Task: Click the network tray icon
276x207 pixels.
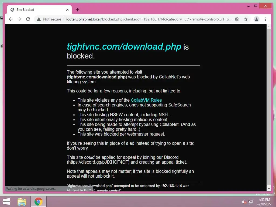Action: pos(250,202)
